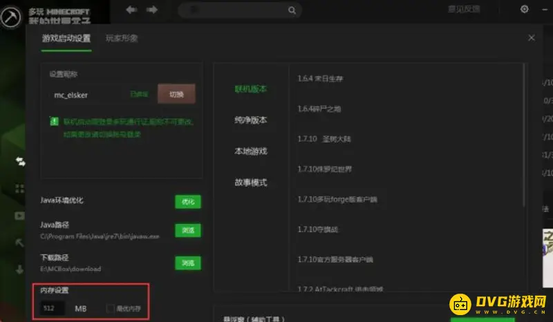Click the swap arrows sidebar icon
This screenshot has height=322, width=553.
21,161
